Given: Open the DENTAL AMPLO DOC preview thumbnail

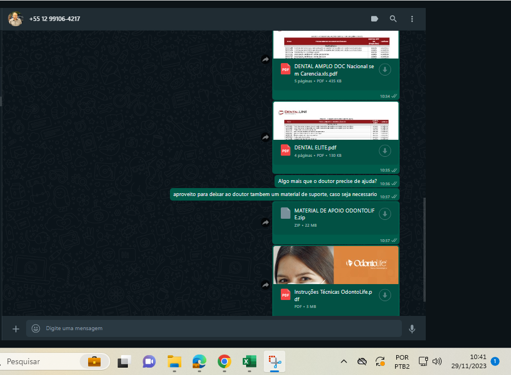Looking at the screenshot, I should [336, 45].
